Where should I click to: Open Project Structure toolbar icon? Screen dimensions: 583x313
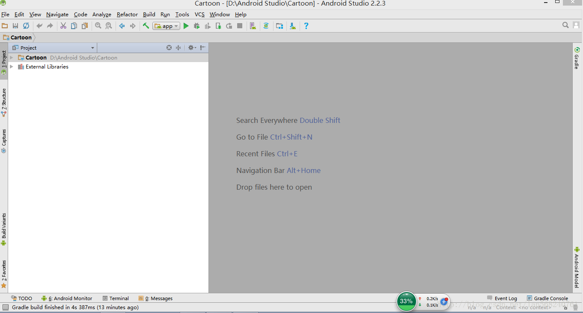[x=280, y=26]
